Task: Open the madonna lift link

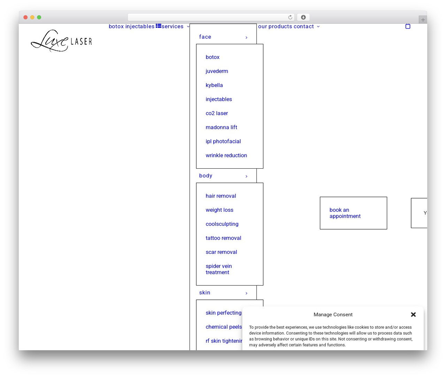Action: tap(221, 127)
